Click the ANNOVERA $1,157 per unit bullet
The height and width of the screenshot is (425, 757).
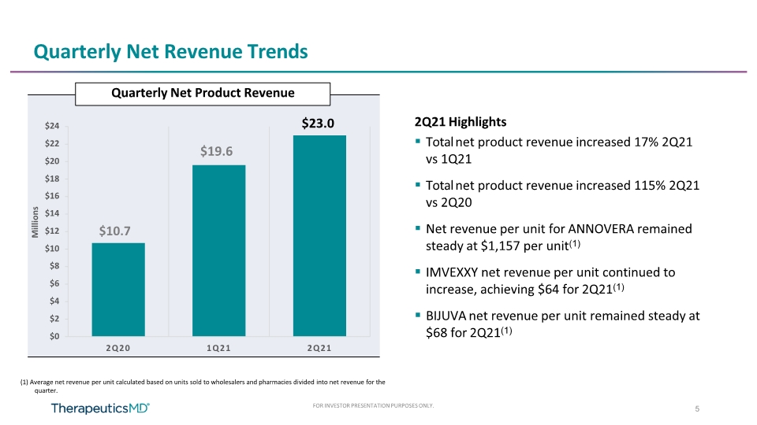[x=554, y=237]
